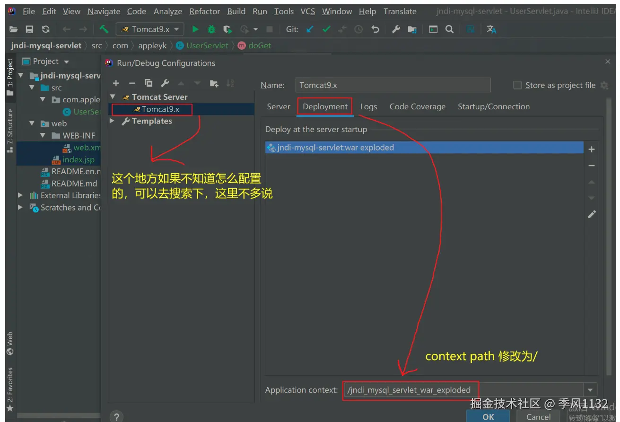The height and width of the screenshot is (422, 620).
Task: Click the Git commit checkmark icon
Action: click(x=326, y=29)
